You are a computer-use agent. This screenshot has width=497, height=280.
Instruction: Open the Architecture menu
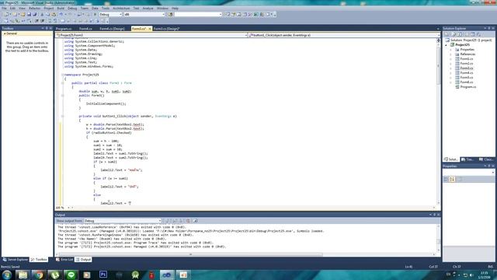tap(121, 9)
